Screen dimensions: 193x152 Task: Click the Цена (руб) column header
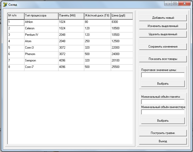(x=122, y=16)
